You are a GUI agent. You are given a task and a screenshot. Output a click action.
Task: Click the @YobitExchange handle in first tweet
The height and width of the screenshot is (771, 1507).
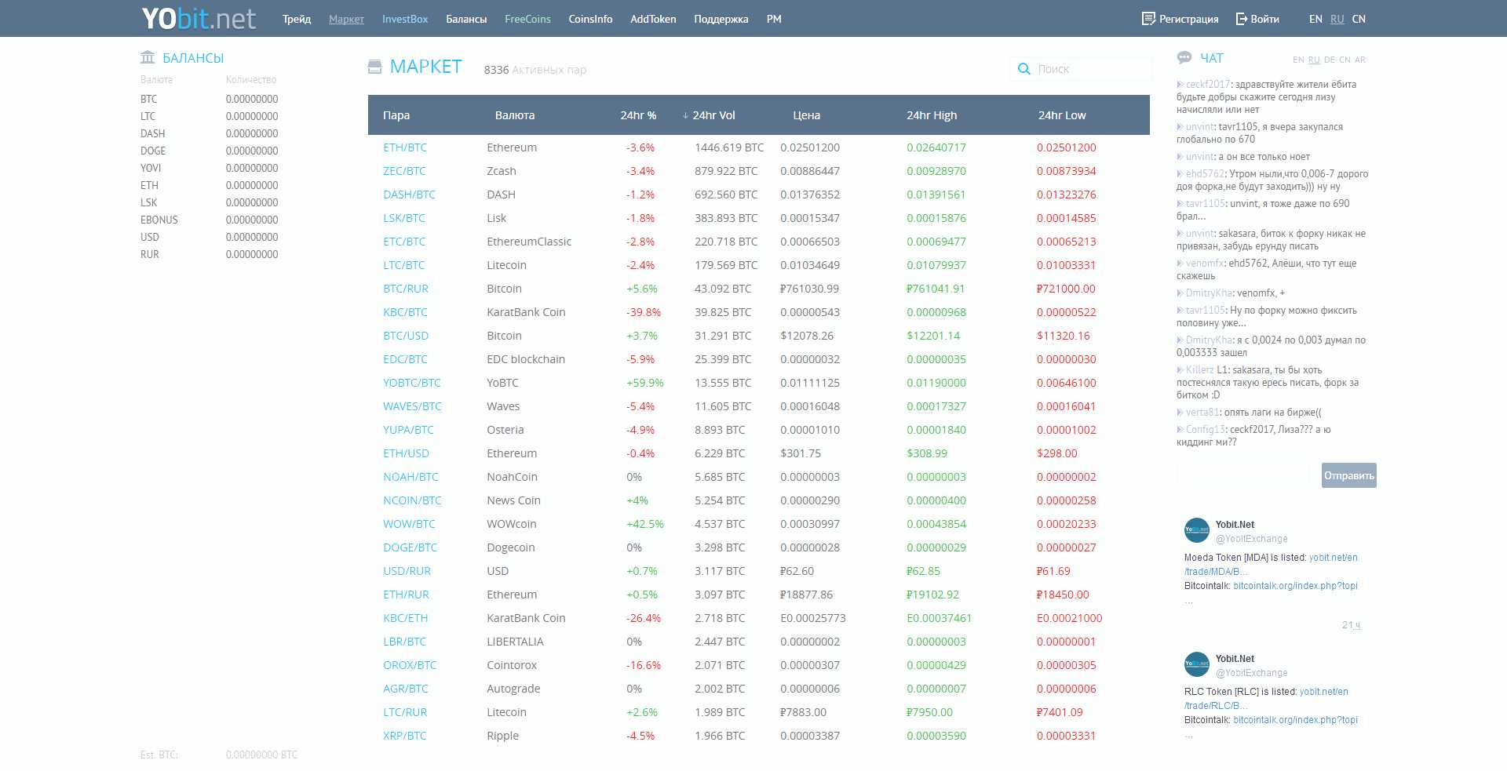pos(1251,539)
